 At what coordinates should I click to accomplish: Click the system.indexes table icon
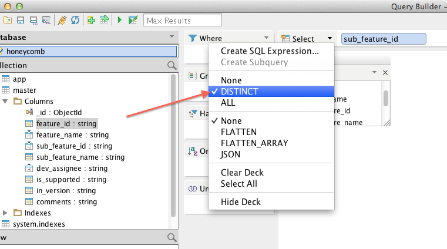click(x=6, y=224)
